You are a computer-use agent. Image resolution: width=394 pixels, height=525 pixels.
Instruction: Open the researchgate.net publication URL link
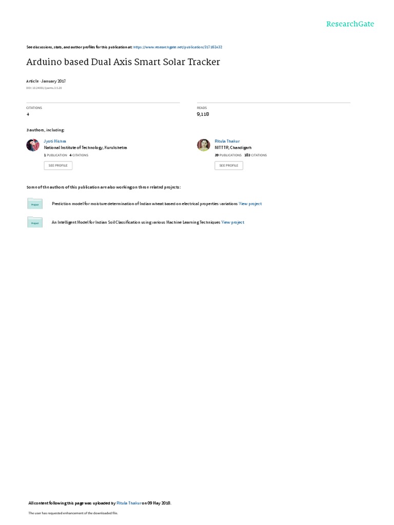178,47
